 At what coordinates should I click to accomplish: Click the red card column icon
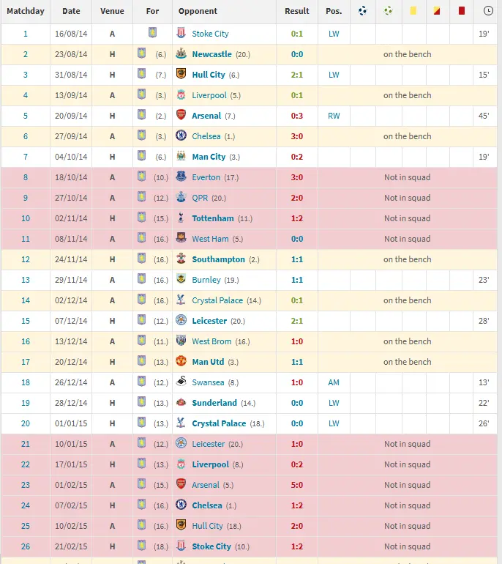pos(462,11)
